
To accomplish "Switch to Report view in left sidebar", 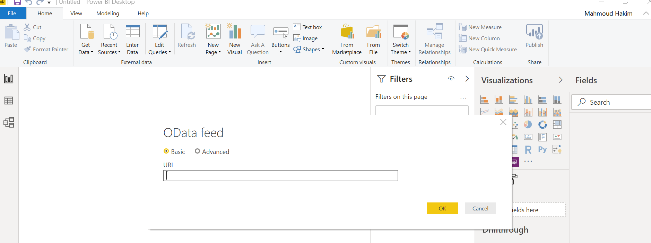I will pos(9,79).
